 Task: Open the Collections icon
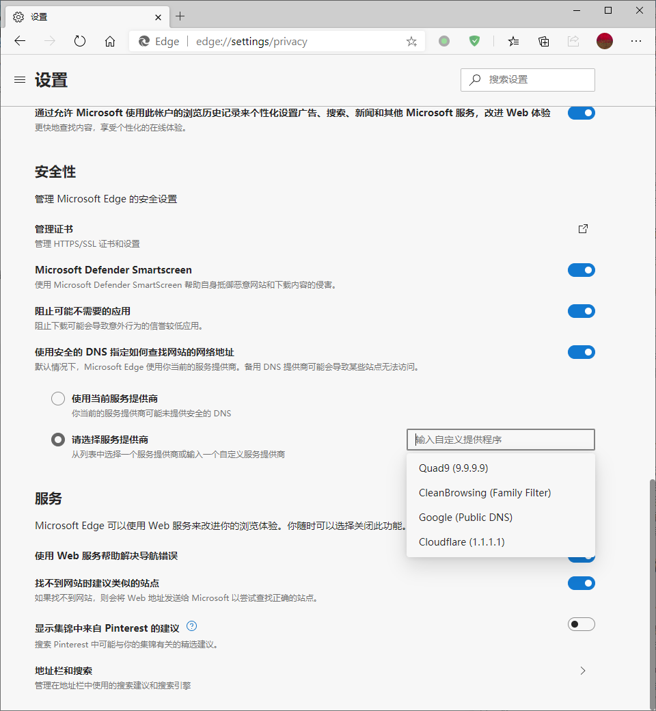543,41
